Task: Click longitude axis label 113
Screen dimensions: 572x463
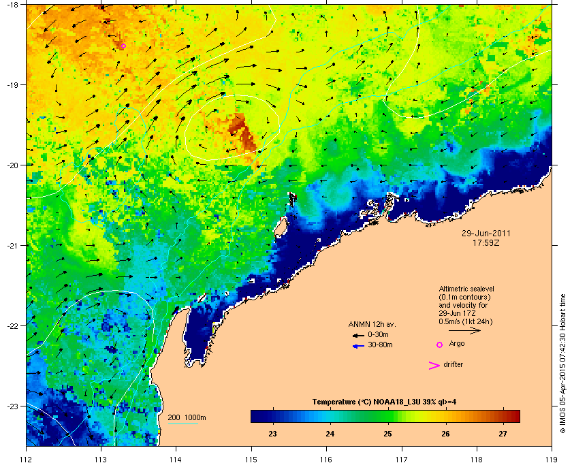Action: [x=101, y=459]
